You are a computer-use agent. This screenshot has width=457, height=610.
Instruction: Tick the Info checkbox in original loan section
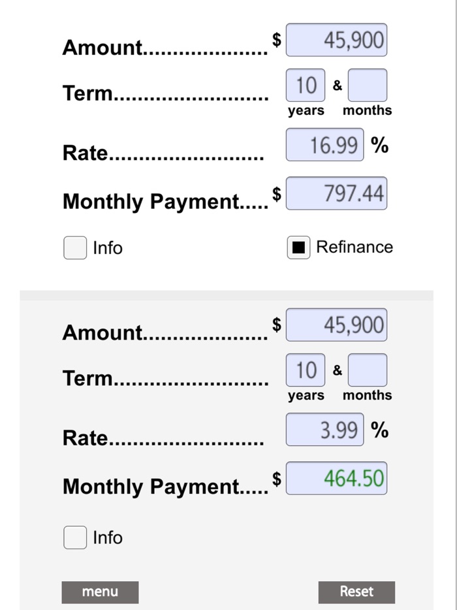[x=75, y=248]
